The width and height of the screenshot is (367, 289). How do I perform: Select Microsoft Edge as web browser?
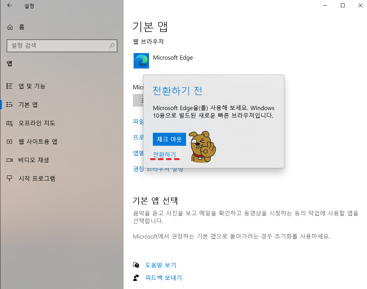point(163,61)
